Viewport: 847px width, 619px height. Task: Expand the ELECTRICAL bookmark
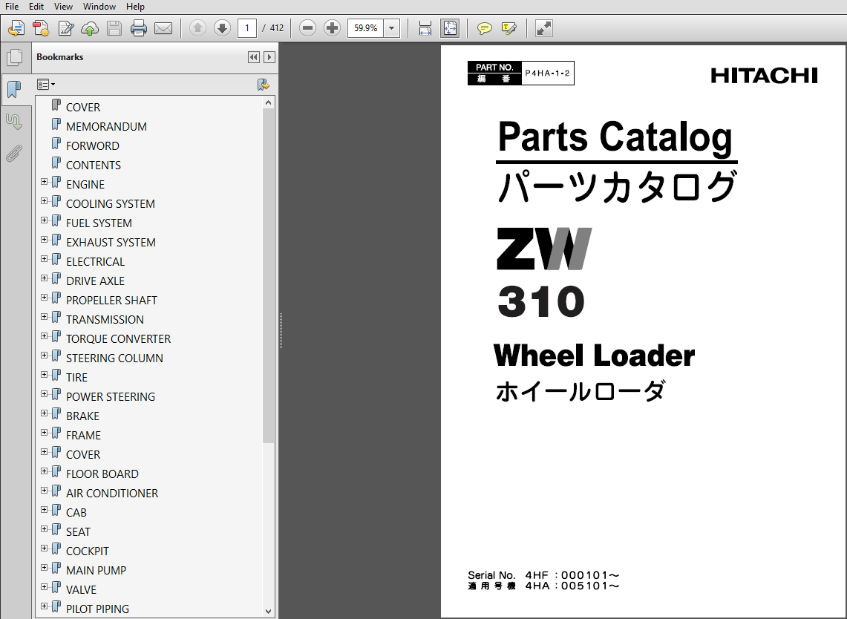coord(45,259)
